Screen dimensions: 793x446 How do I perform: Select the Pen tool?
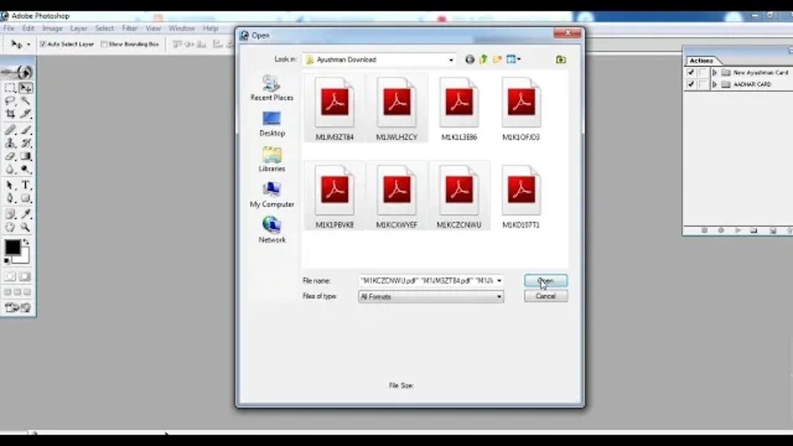pos(11,198)
